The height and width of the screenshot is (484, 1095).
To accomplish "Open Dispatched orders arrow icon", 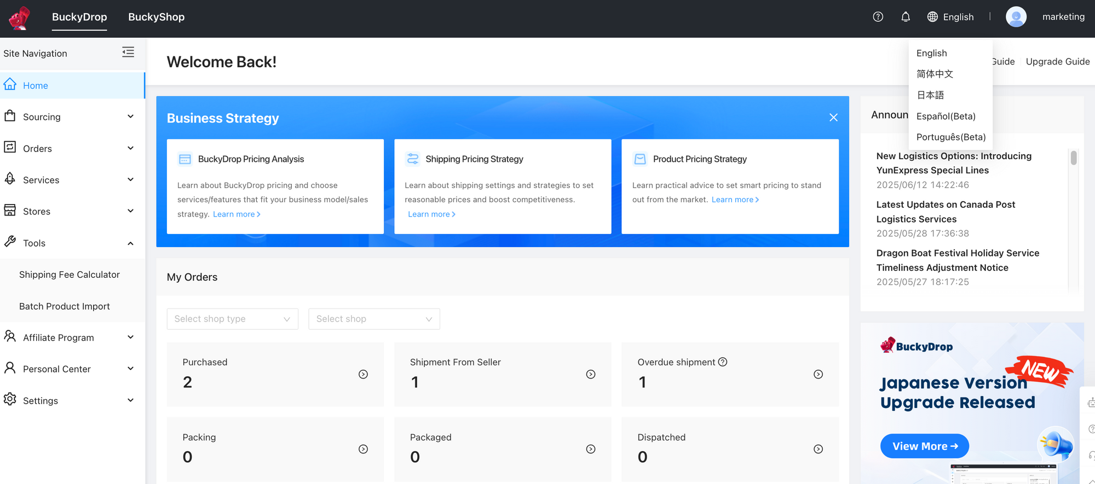I will (818, 449).
